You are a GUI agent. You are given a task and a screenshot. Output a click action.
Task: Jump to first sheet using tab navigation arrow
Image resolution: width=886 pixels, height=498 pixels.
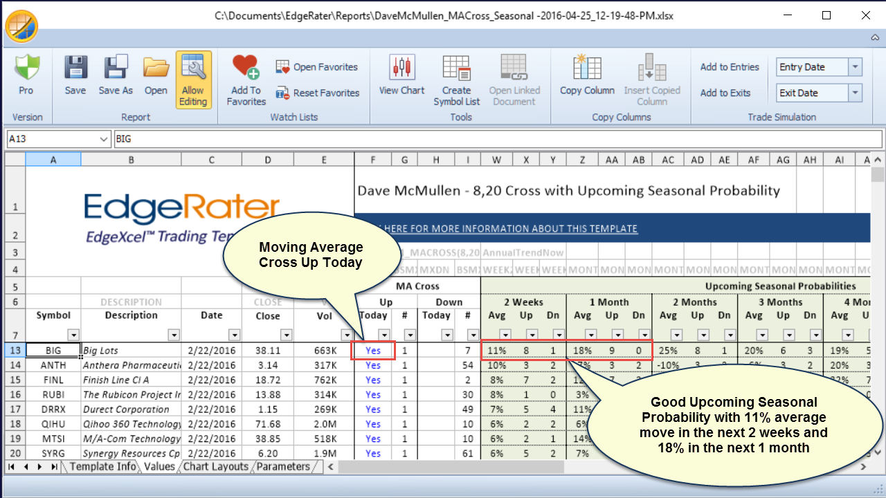(12, 467)
